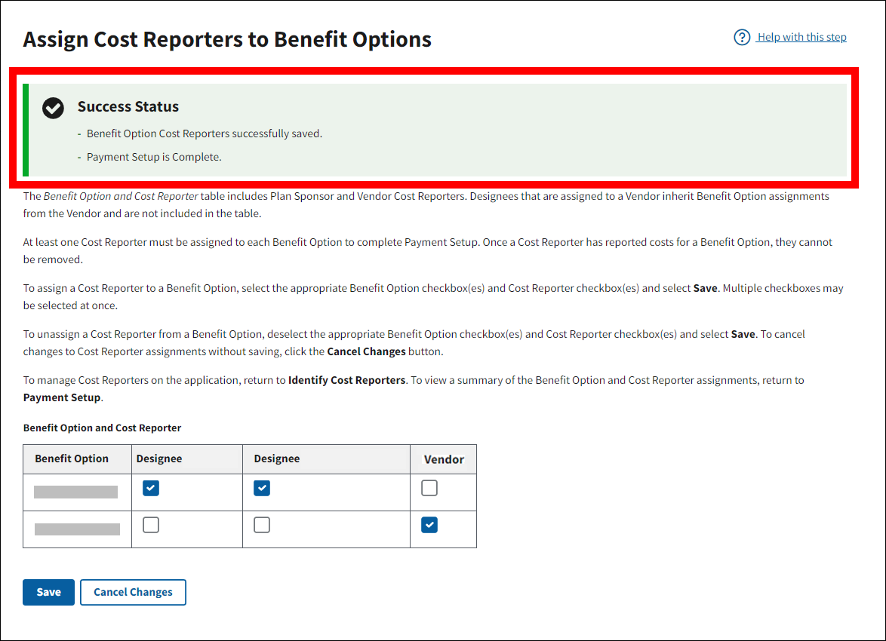886x641 pixels.
Task: Click the Success Status checkmark icon
Action: coord(53,108)
